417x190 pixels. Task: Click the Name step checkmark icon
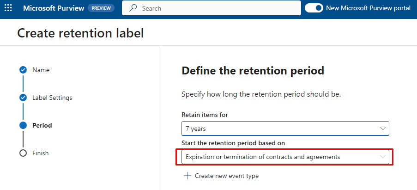[x=23, y=70]
